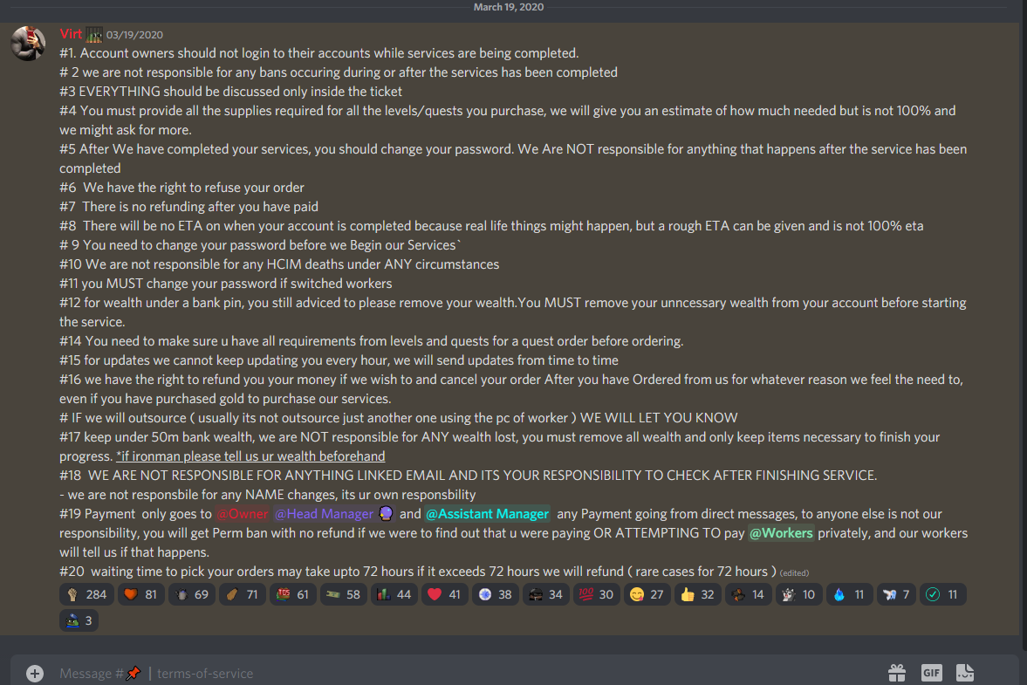Click the plus attachment button
1027x685 pixels.
35,673
